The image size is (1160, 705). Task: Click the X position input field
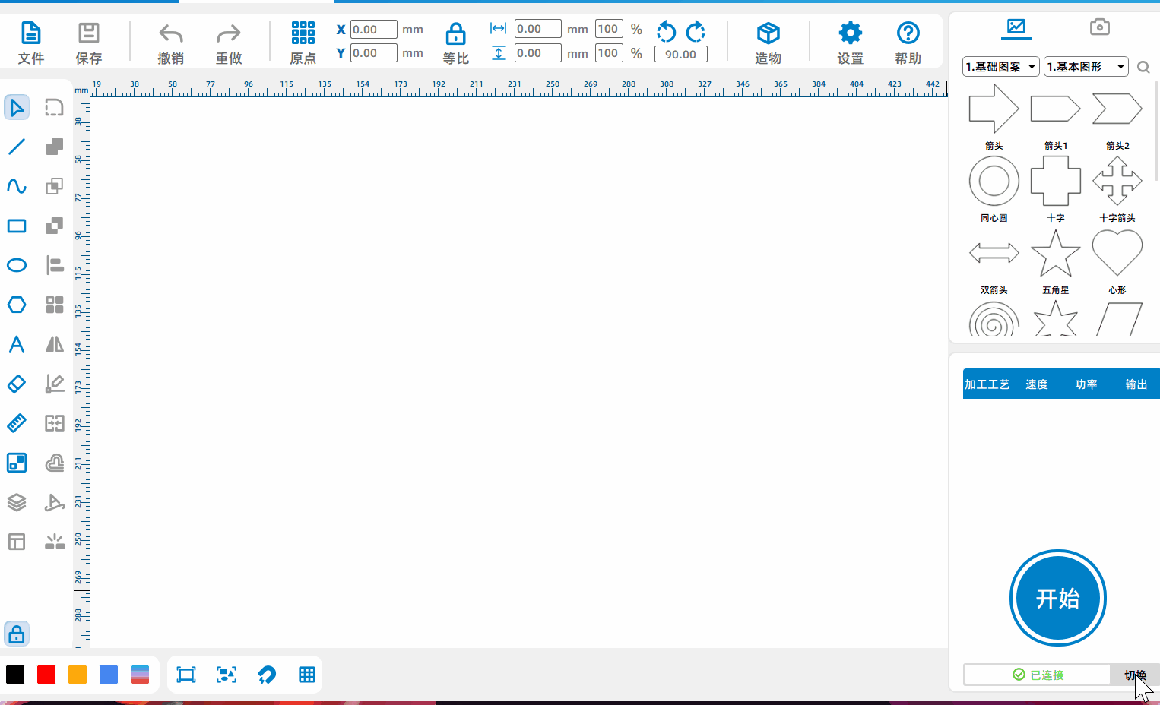coord(374,30)
